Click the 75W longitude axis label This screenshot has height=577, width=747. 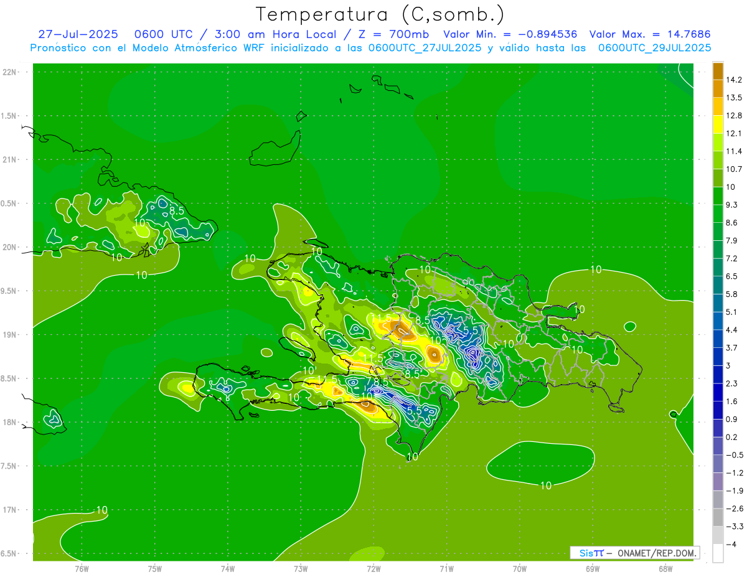click(155, 569)
